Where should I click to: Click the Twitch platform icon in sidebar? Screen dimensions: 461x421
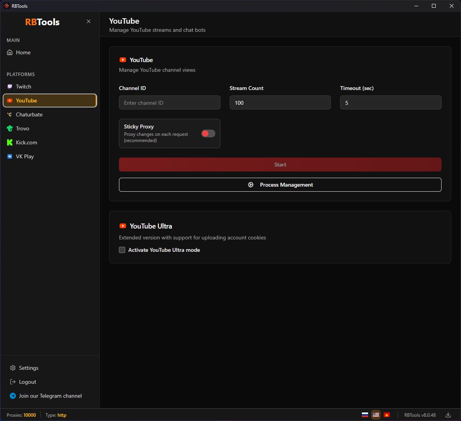10,87
